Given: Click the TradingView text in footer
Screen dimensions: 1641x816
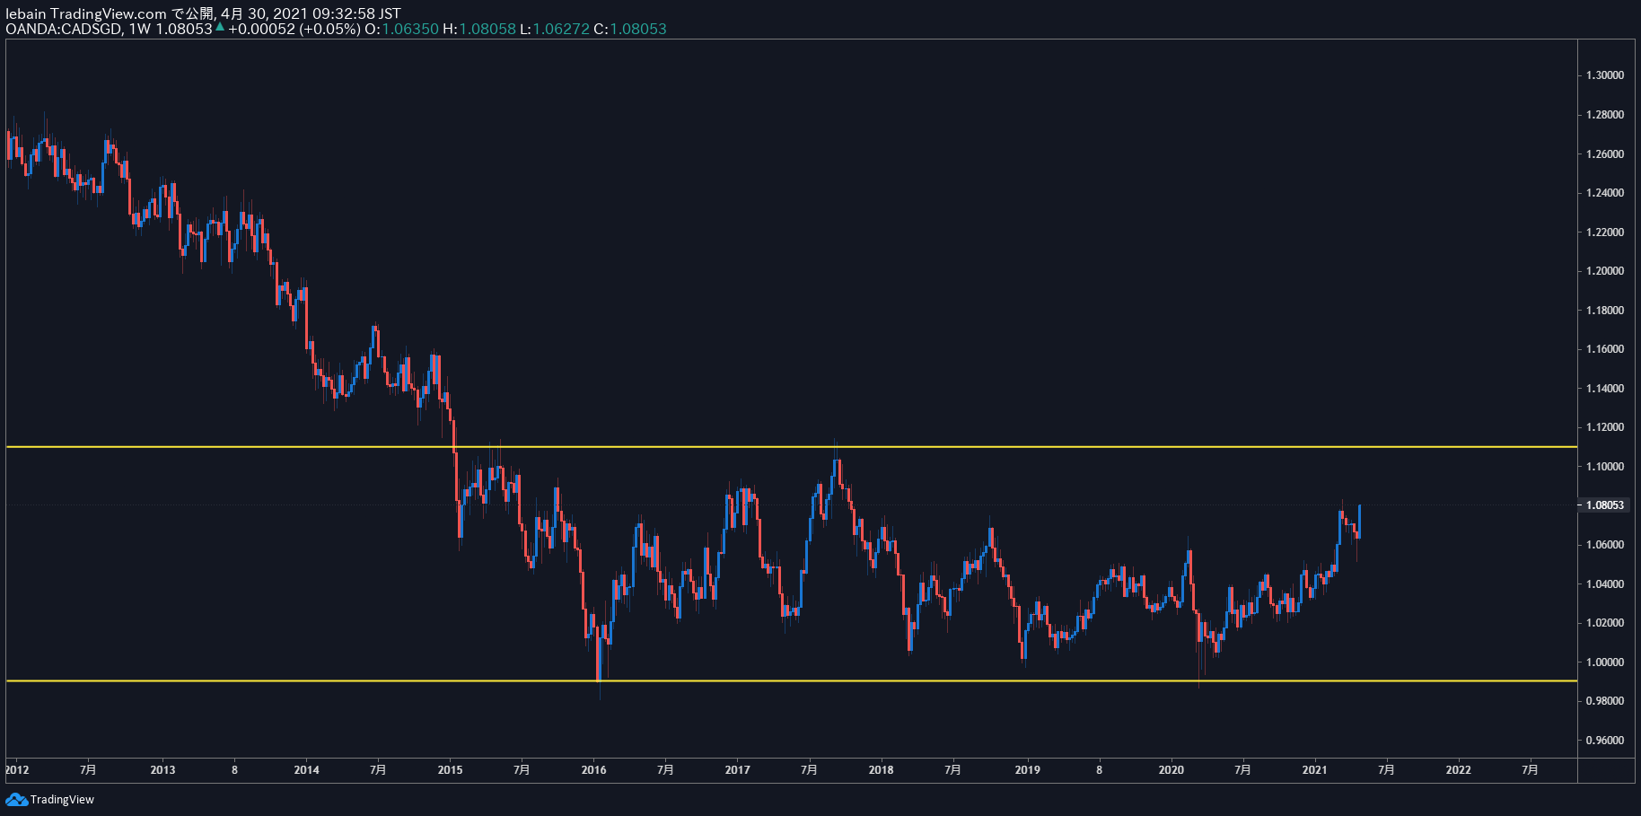Looking at the screenshot, I should coord(62,800).
